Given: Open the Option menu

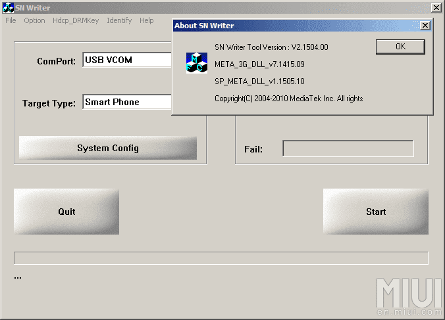Looking at the screenshot, I should [x=34, y=20].
